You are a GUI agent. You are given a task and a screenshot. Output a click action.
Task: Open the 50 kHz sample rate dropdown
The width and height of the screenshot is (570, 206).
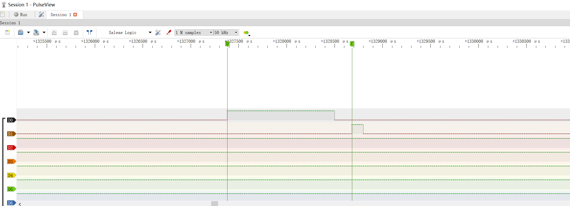tap(226, 32)
